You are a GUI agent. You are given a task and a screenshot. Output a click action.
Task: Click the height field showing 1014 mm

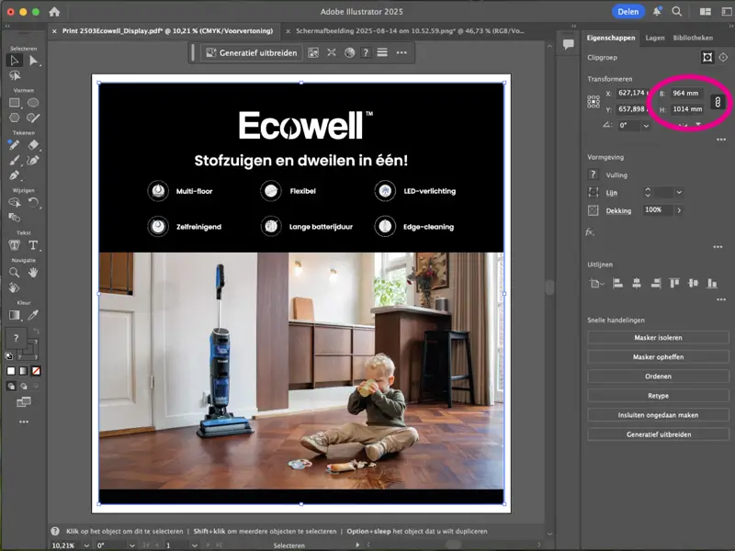click(685, 109)
